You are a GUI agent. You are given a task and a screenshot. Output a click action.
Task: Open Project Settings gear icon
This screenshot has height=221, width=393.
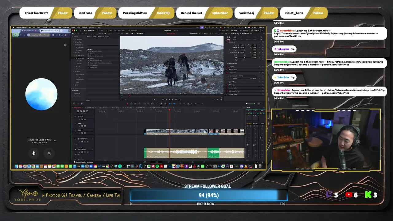point(262,162)
